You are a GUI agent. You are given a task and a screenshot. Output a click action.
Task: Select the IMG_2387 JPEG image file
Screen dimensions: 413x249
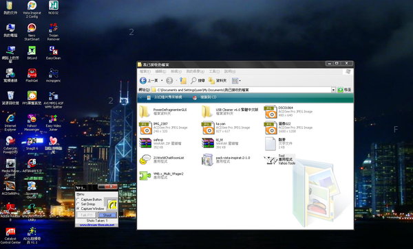tap(163, 128)
